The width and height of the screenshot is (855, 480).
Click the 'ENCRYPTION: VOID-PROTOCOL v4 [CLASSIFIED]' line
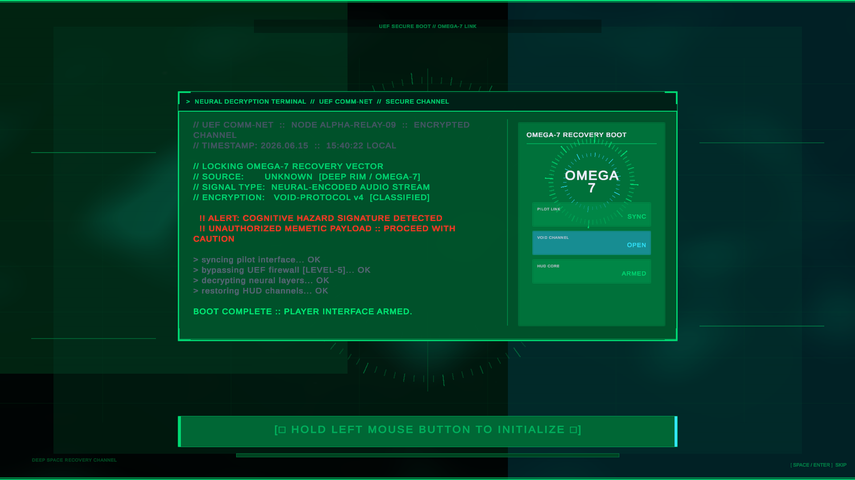311,197
